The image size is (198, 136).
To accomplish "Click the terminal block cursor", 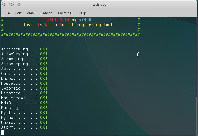I will tap(2, 132).
